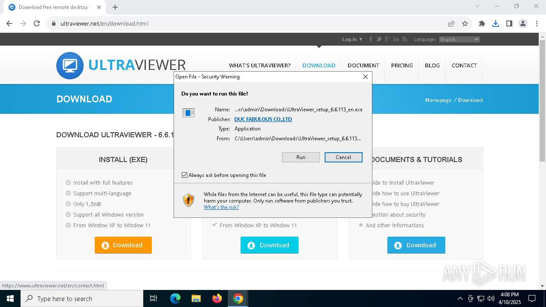Image resolution: width=546 pixels, height=307 pixels.
Task: Open UltraViewer Twitter icon
Action: (x=379, y=39)
